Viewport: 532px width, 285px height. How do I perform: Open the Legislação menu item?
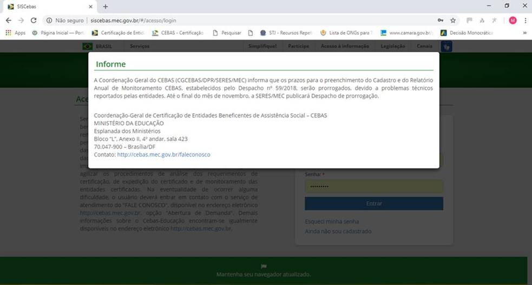[392, 46]
